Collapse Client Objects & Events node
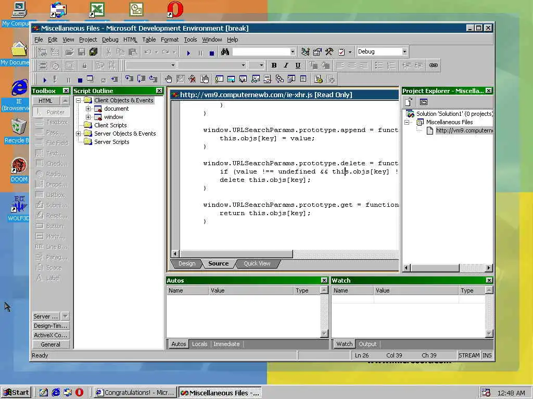The height and width of the screenshot is (399, 533). pos(78,100)
